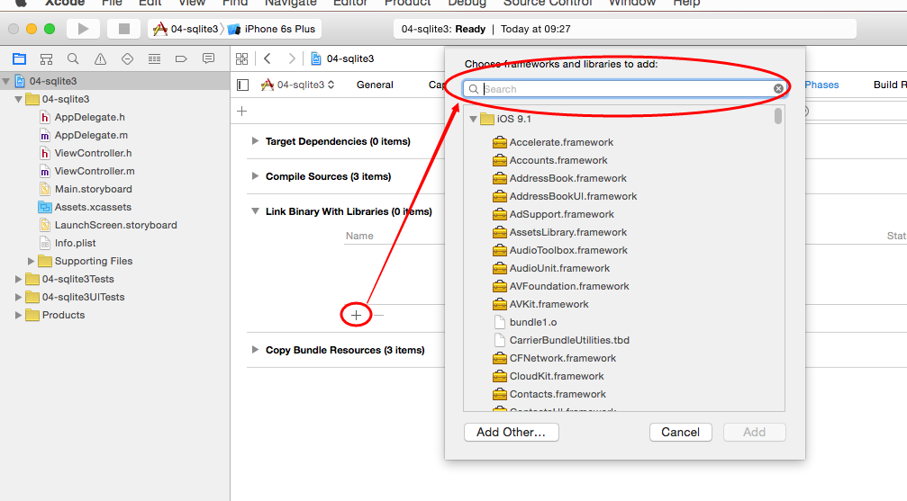This screenshot has height=501, width=907.
Task: Switch to the General tab
Action: coord(375,85)
